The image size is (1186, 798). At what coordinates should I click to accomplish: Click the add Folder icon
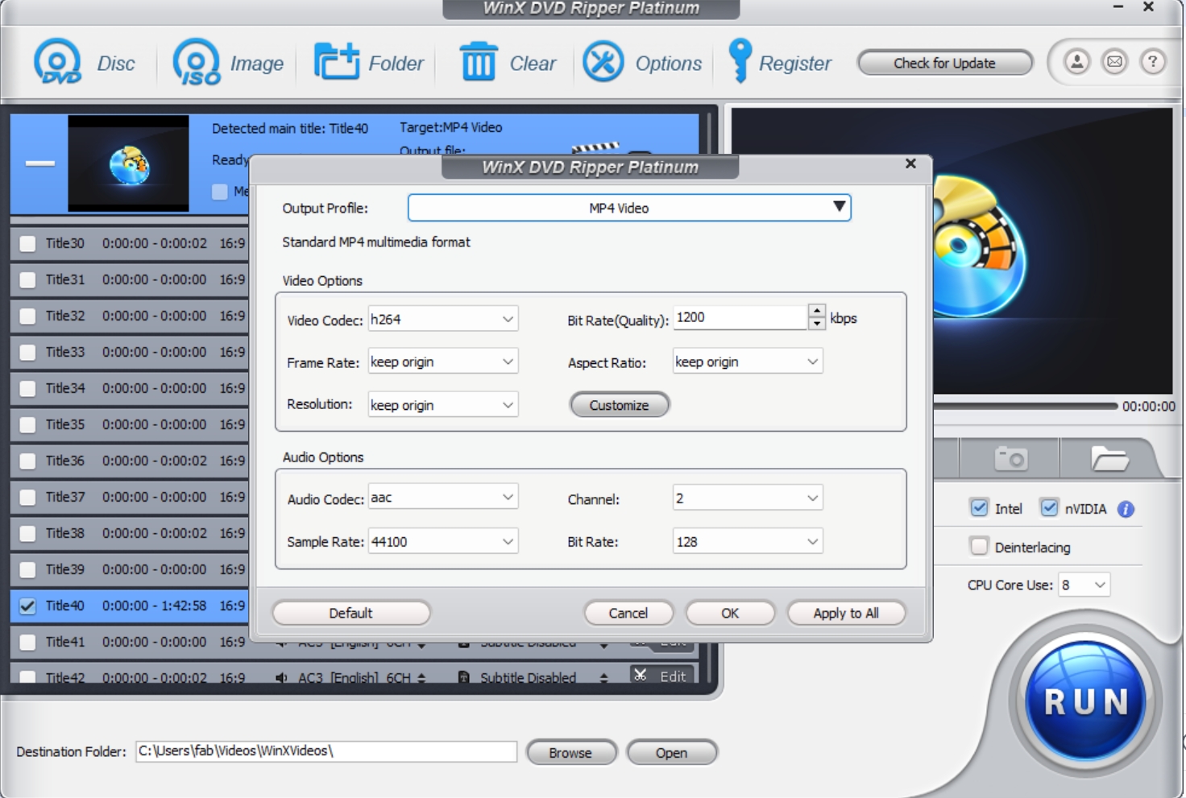coord(336,62)
